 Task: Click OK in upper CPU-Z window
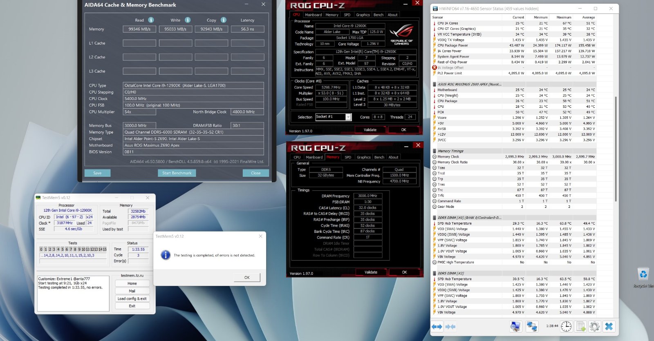pos(404,130)
